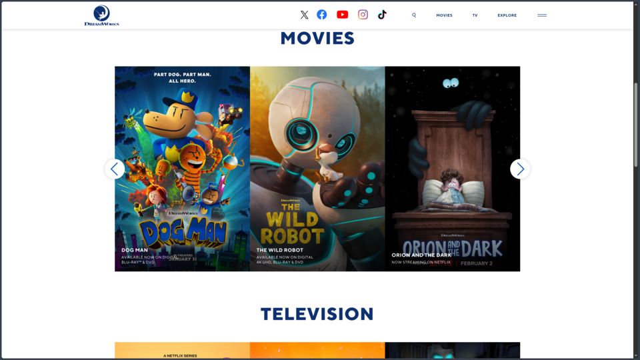Open the TikTok social icon
This screenshot has height=360, width=640.
click(382, 15)
